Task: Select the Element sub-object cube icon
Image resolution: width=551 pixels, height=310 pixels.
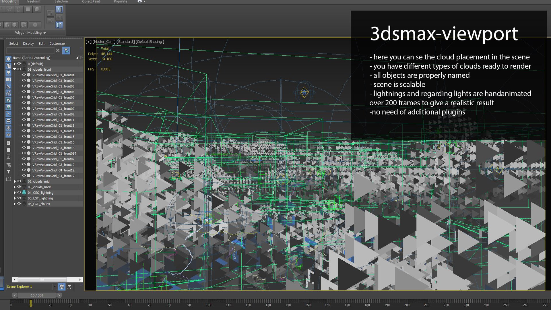Action: [x=37, y=9]
